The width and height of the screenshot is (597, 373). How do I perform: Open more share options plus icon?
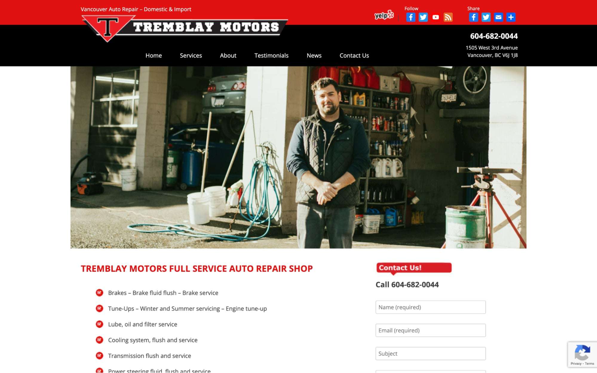(511, 17)
